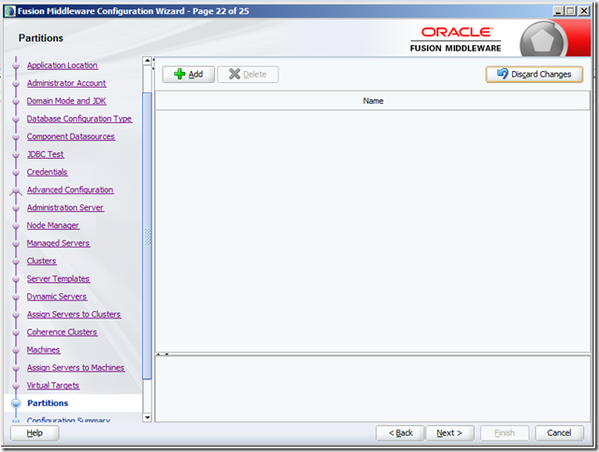
Task: Jump to the Managed Servers step
Action: (x=58, y=243)
